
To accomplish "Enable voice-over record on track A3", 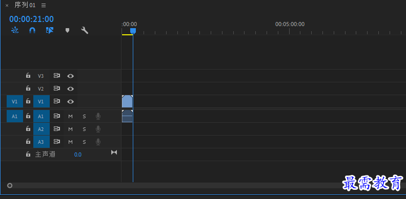I will click(x=98, y=142).
